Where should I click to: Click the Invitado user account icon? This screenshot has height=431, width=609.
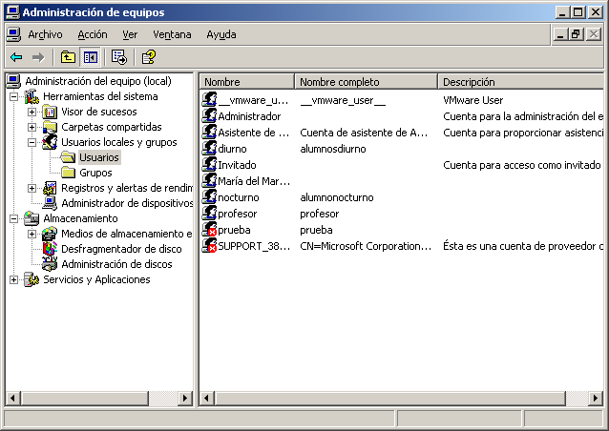(x=210, y=165)
